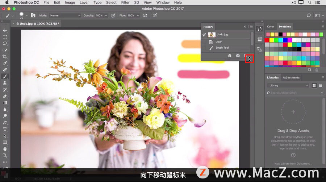Click New Library from Document link
The image size is (326, 182).
293,164
